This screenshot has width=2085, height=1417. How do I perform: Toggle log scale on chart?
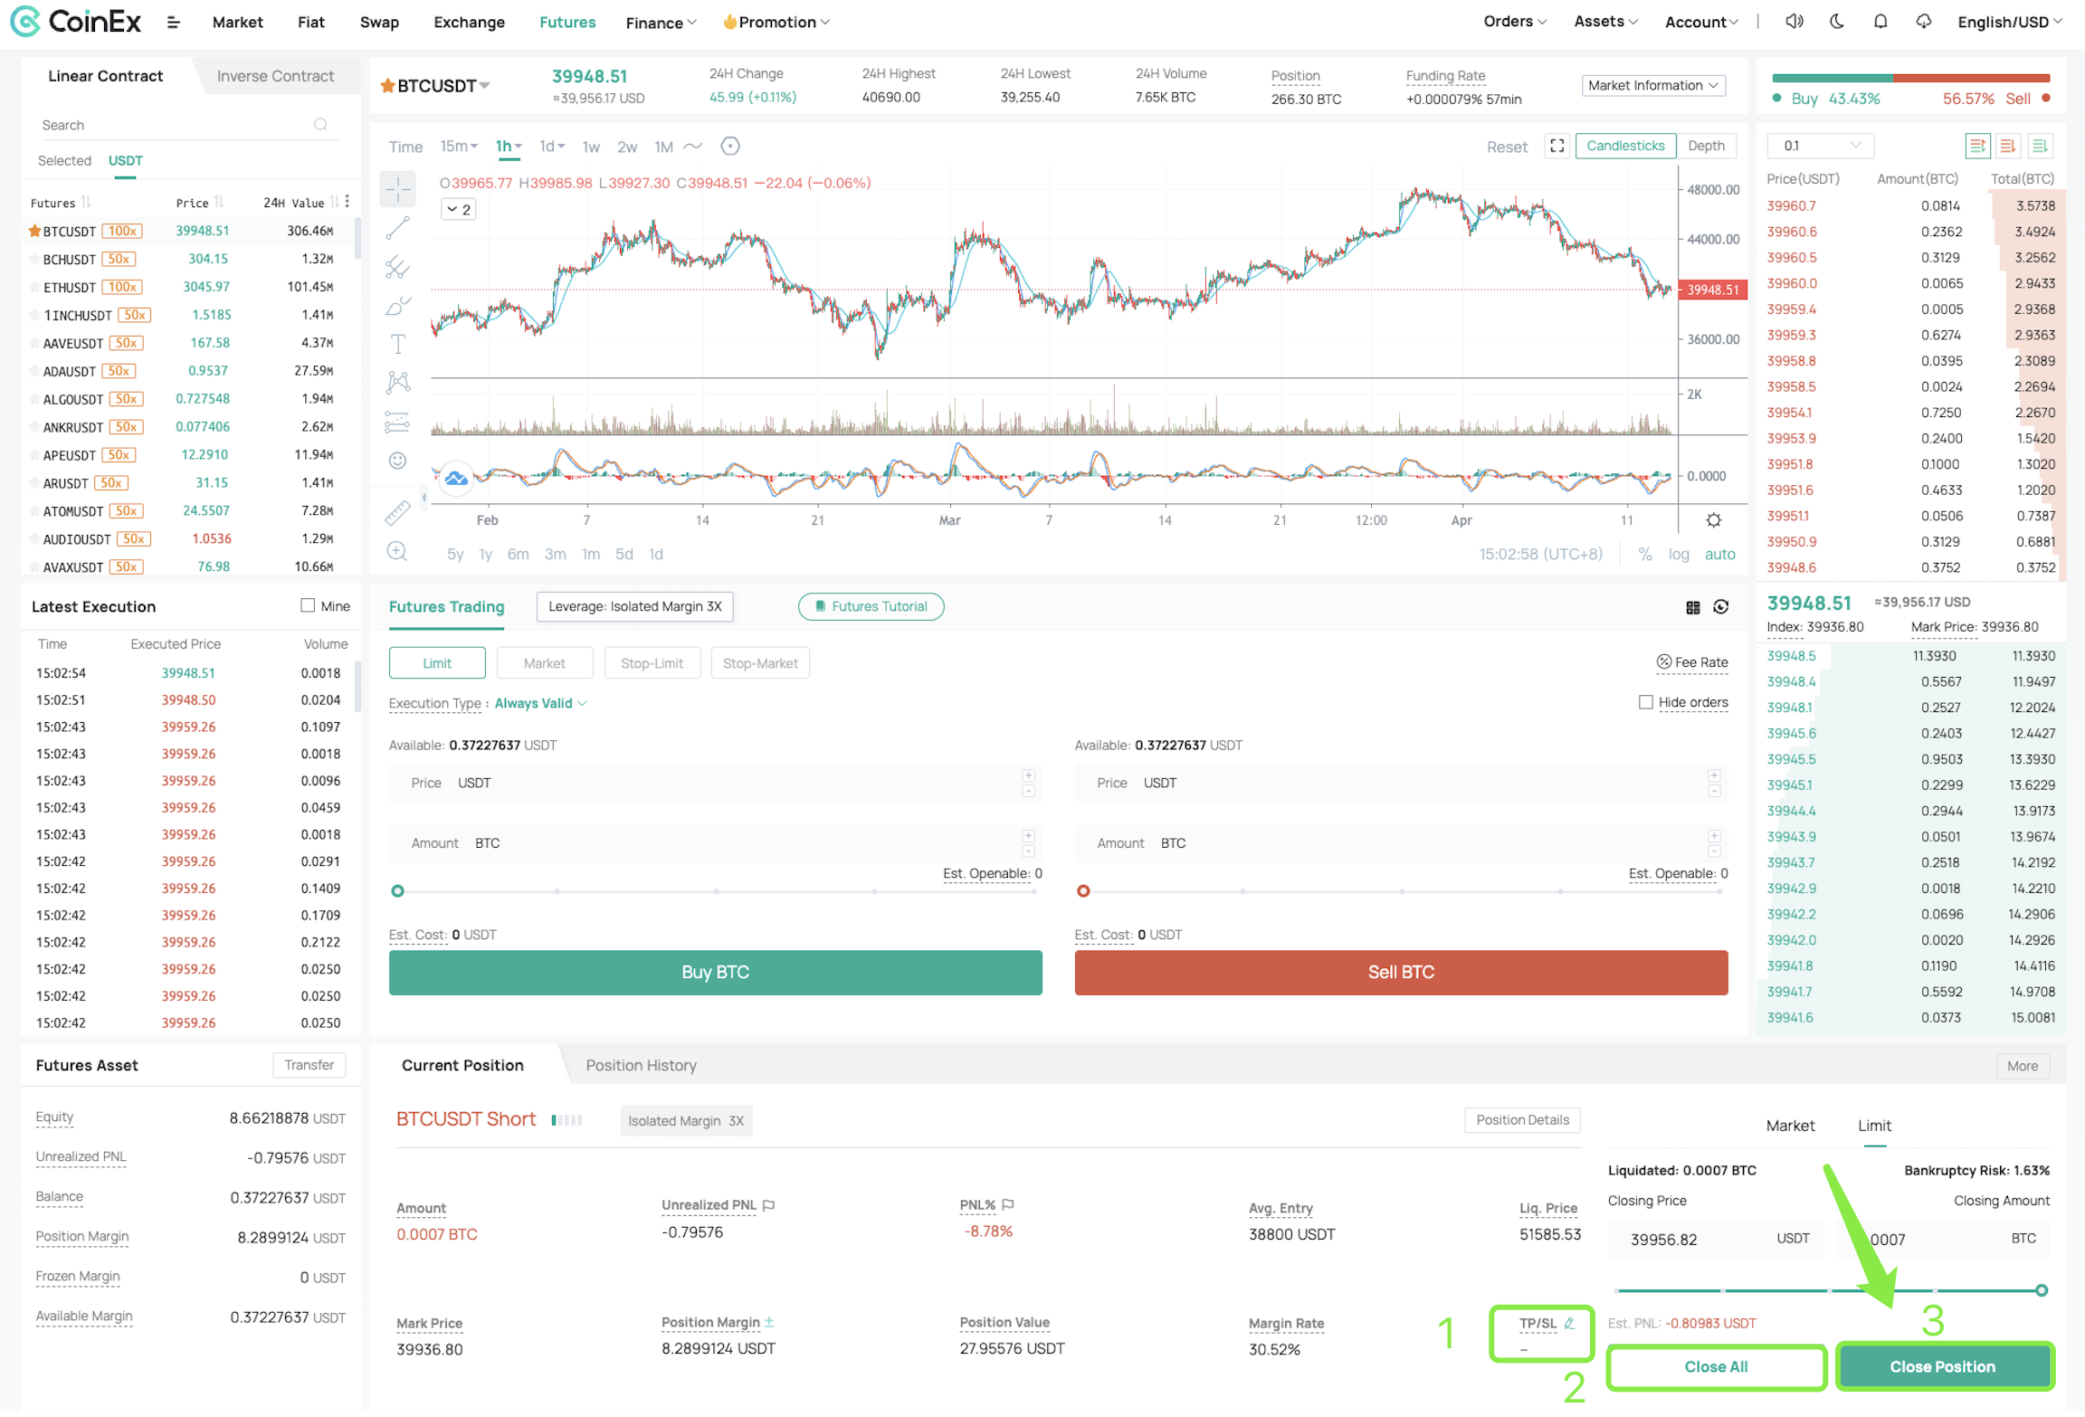pos(1678,555)
